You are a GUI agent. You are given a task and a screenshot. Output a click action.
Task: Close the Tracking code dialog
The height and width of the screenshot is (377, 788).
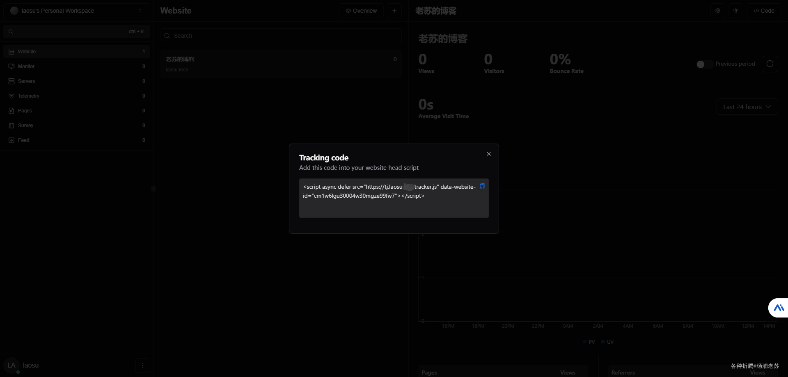coord(488,154)
